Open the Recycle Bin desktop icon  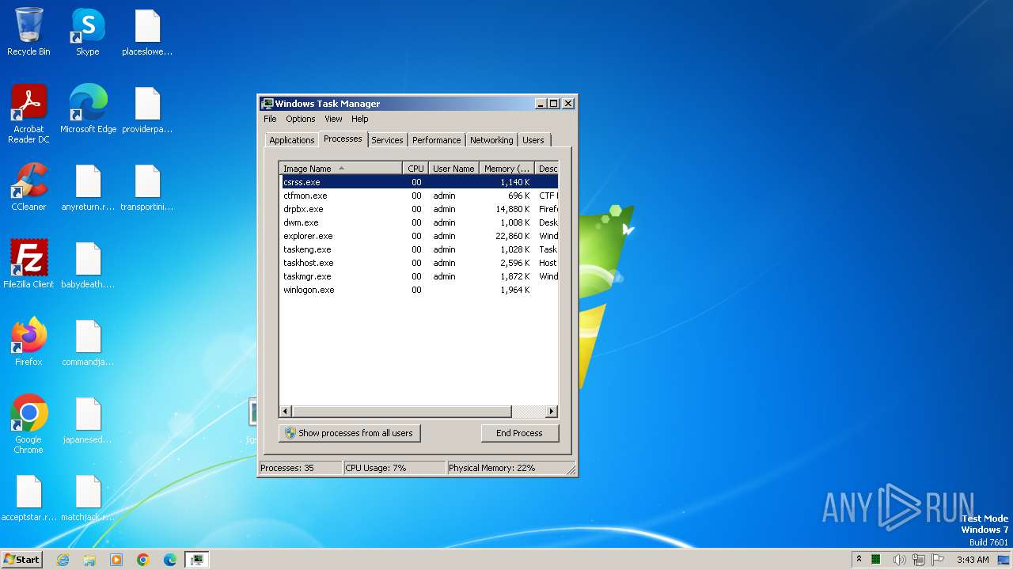tap(28, 32)
